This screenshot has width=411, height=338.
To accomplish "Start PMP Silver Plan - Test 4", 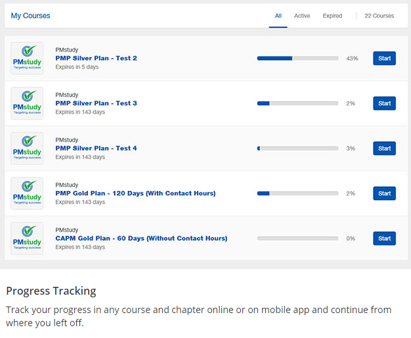I will click(384, 148).
